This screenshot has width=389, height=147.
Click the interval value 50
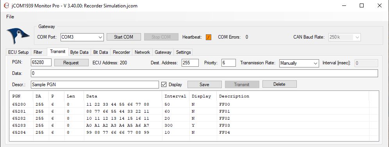[x=167, y=104]
